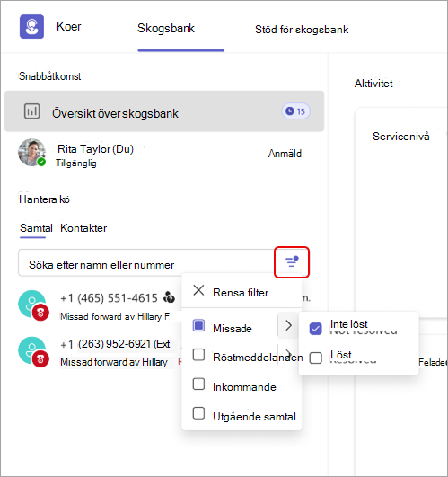Image resolution: width=448 pixels, height=477 pixels.
Task: Toggle the Missade checkbox
Action: pyautogui.click(x=198, y=325)
